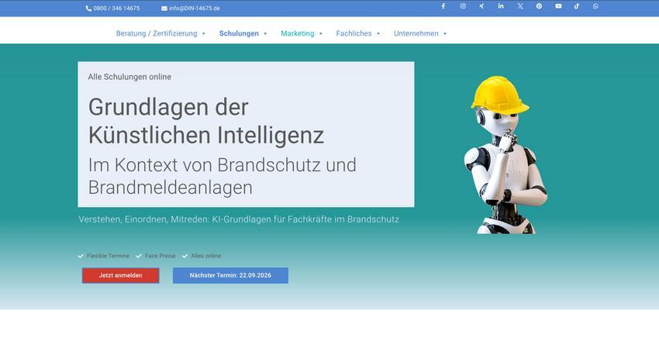Image resolution: width=659 pixels, height=341 pixels.
Task: Open the WhatsApp social icon
Action: (x=596, y=6)
